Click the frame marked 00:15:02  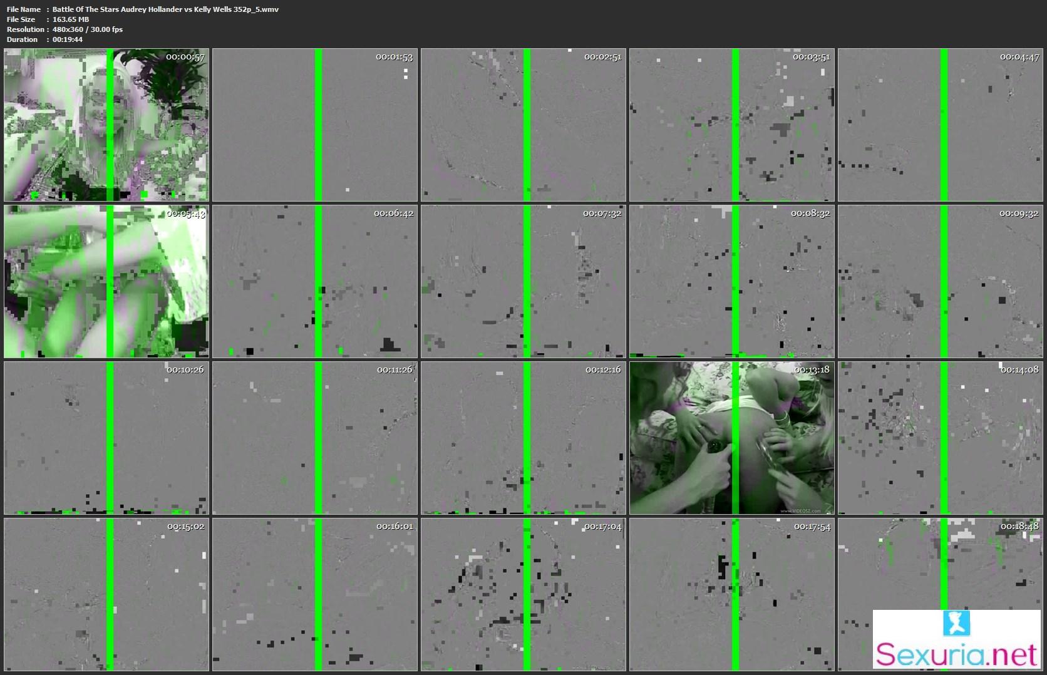pos(106,594)
